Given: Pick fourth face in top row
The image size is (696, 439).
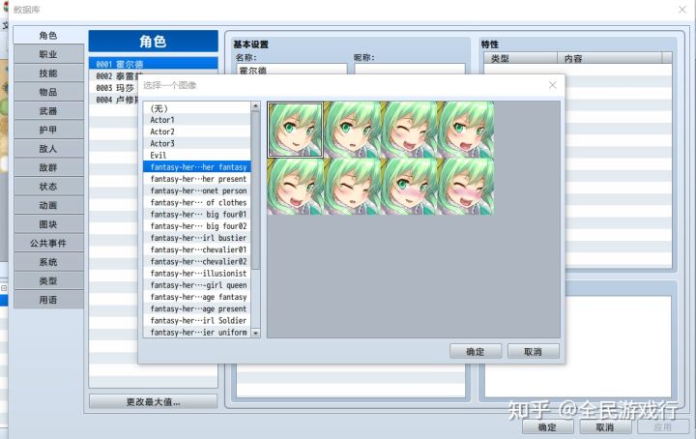Looking at the screenshot, I should pyautogui.click(x=466, y=130).
